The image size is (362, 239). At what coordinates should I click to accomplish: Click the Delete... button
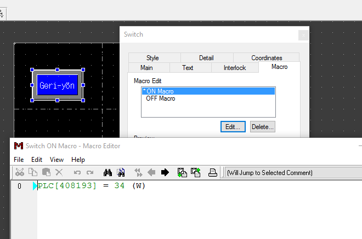[262, 126]
